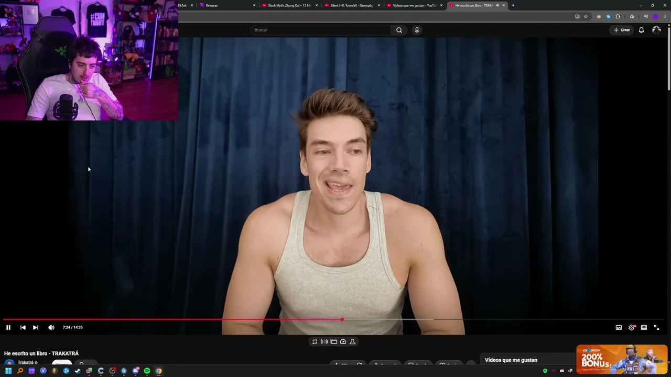Image resolution: width=671 pixels, height=377 pixels.
Task: Click the CS Drop 200% bonus ad
Action: click(622, 359)
